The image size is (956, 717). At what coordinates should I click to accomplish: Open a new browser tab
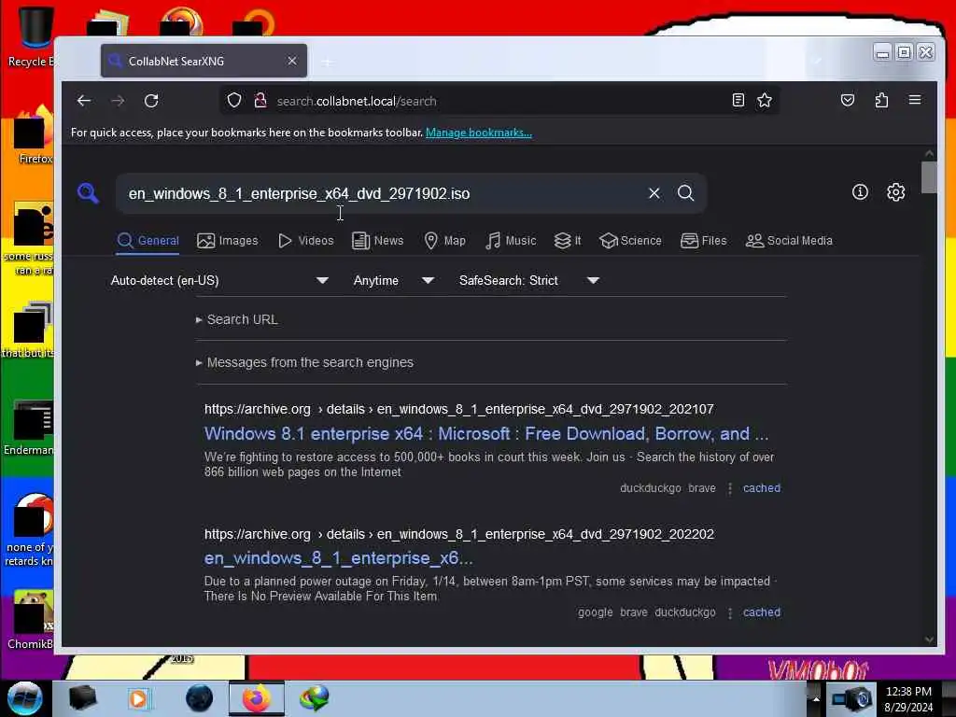click(328, 62)
